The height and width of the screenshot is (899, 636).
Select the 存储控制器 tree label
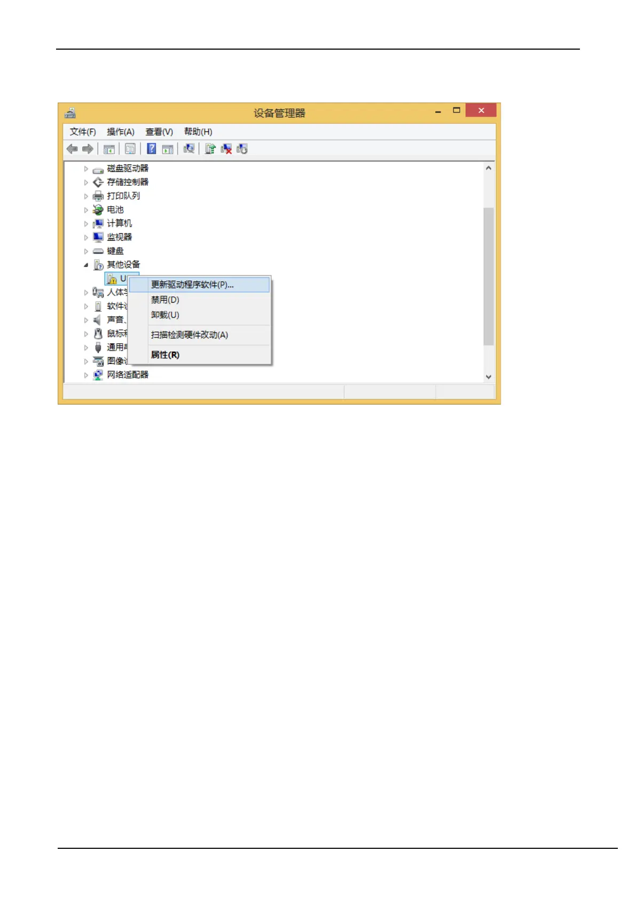click(x=128, y=182)
